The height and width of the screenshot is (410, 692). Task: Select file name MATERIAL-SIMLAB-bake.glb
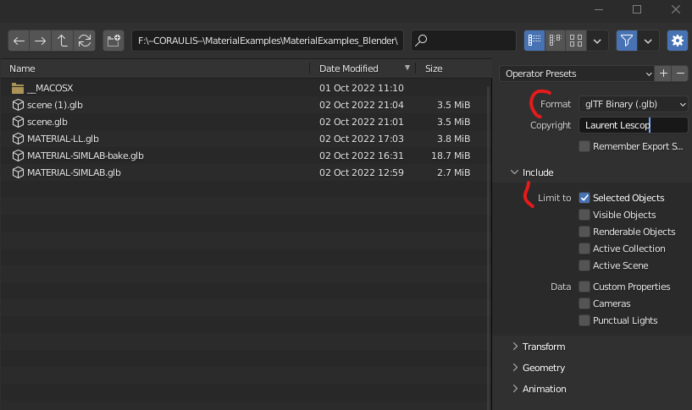click(86, 156)
